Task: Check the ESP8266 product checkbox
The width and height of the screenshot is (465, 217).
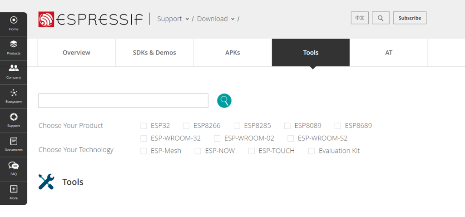Action: click(186, 126)
